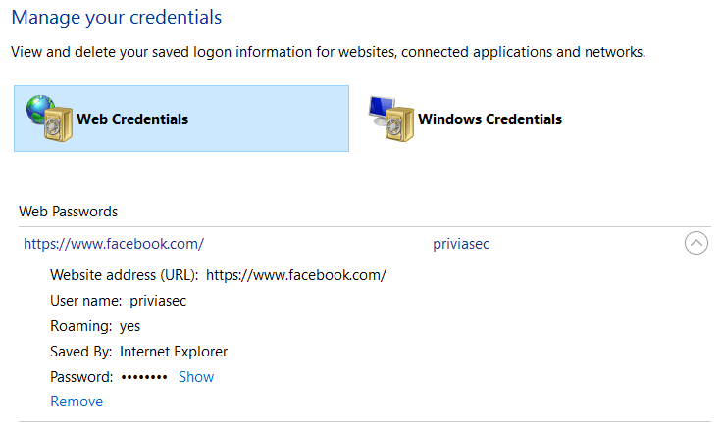
Task: Click the priviasec username in the entry header
Action: pyautogui.click(x=461, y=244)
